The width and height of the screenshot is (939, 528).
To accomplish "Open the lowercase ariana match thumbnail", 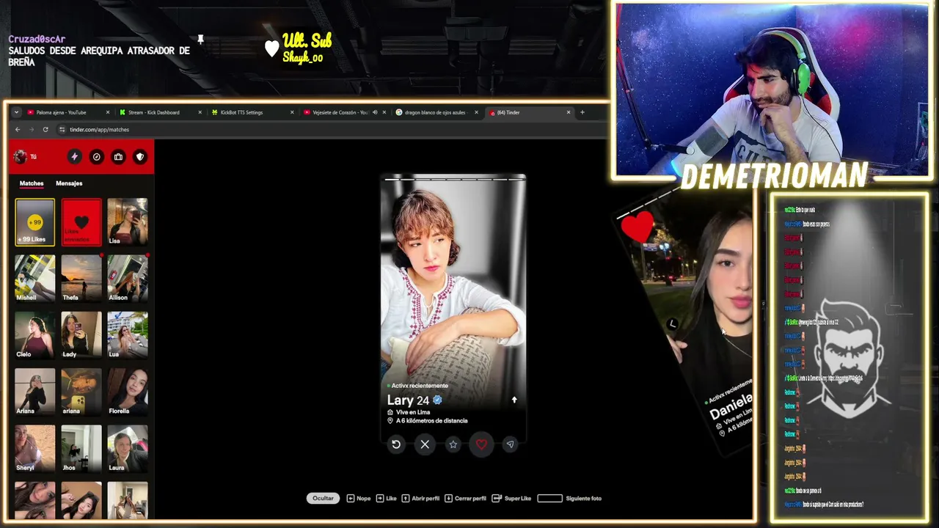I will [x=81, y=392].
